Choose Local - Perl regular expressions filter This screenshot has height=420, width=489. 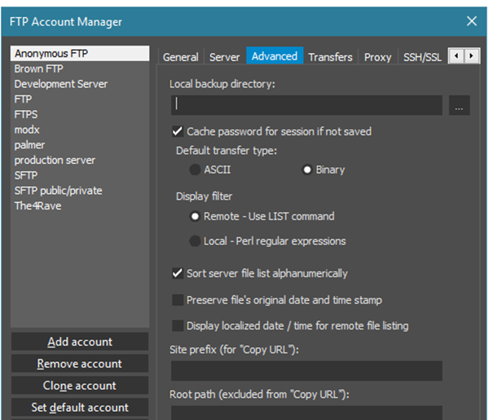pyautogui.click(x=195, y=241)
